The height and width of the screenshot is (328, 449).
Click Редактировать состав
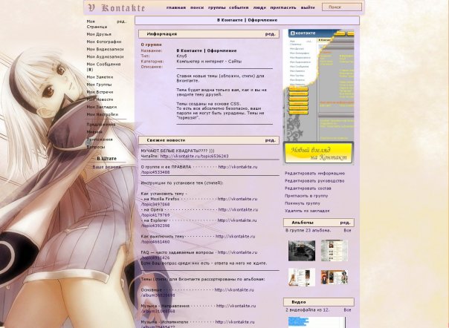click(x=308, y=188)
